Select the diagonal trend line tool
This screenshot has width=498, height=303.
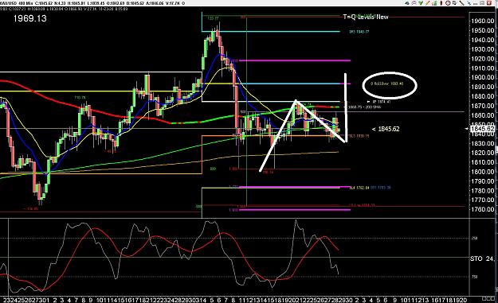[461, 3]
